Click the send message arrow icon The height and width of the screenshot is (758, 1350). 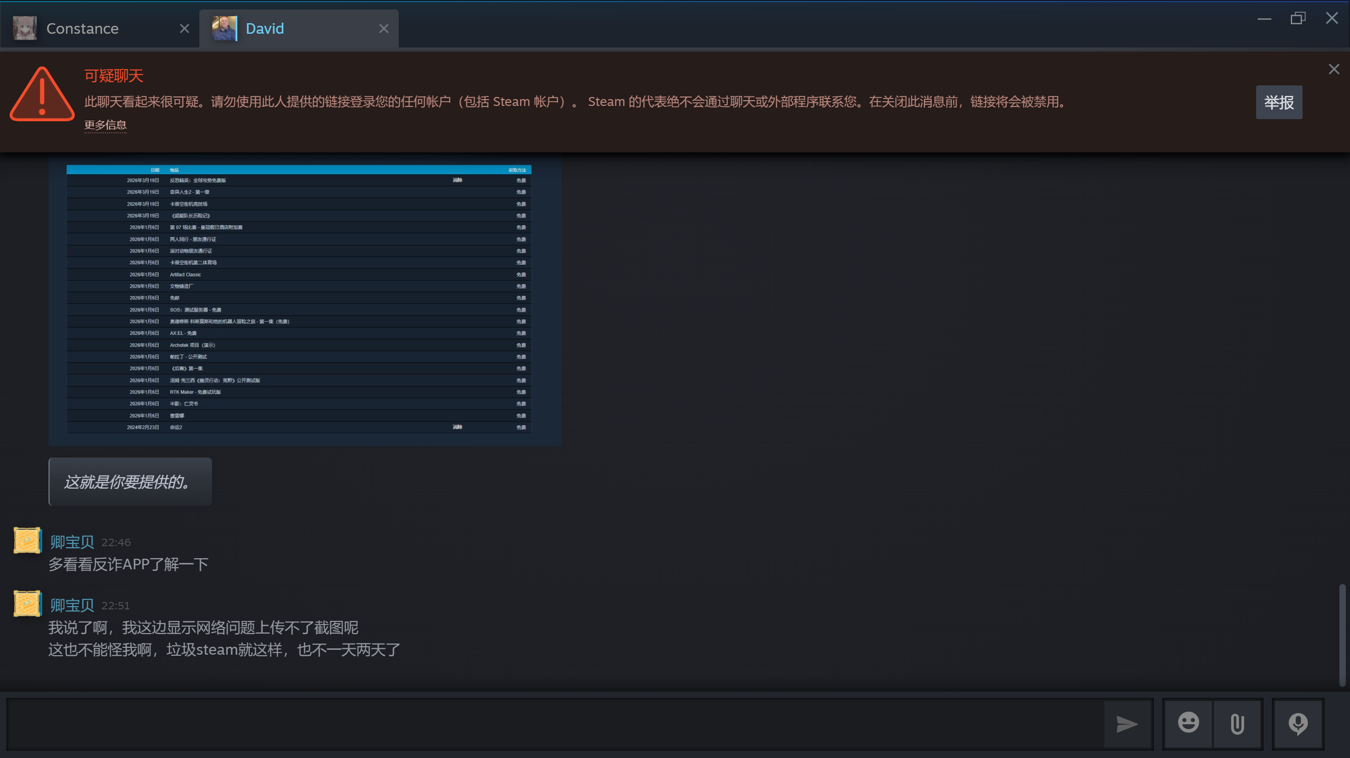pyautogui.click(x=1127, y=724)
